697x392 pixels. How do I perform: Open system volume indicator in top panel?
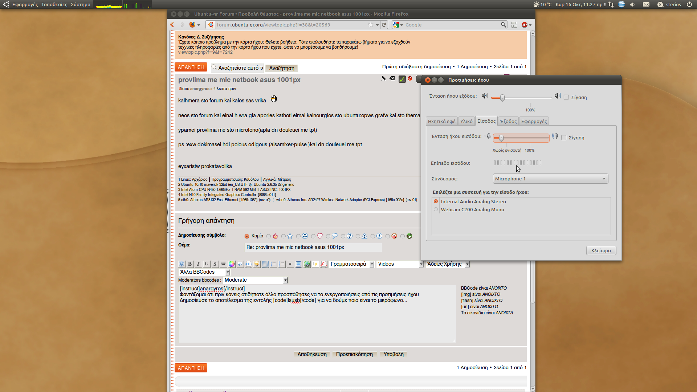[632, 4]
